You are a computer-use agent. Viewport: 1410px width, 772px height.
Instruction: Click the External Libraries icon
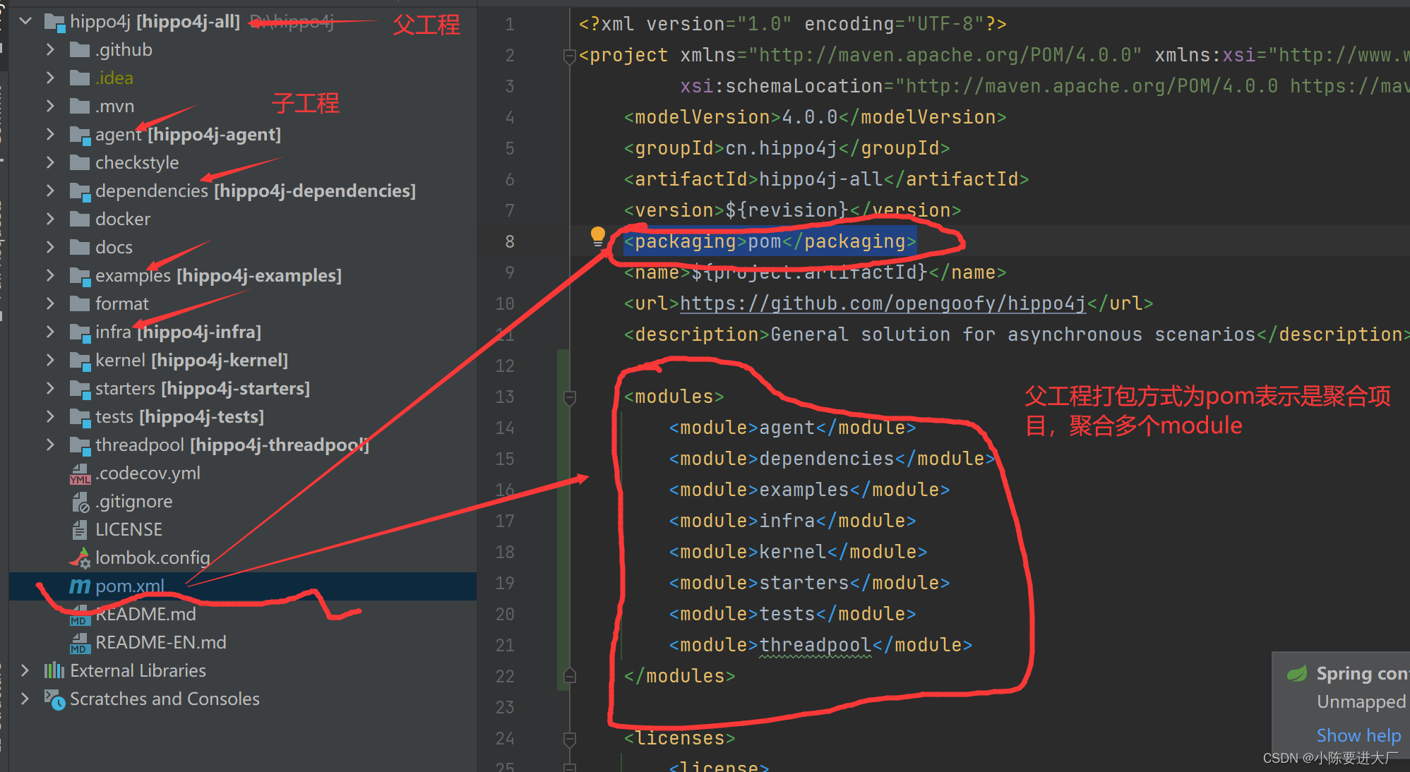[54, 670]
